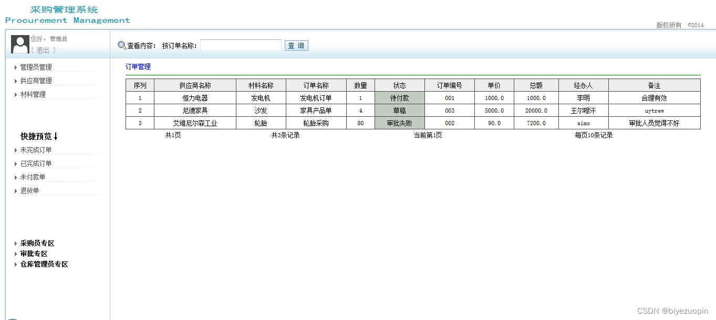The image size is (716, 320).
Task: Click the arrow before 未完成订单
Action: [x=16, y=150]
